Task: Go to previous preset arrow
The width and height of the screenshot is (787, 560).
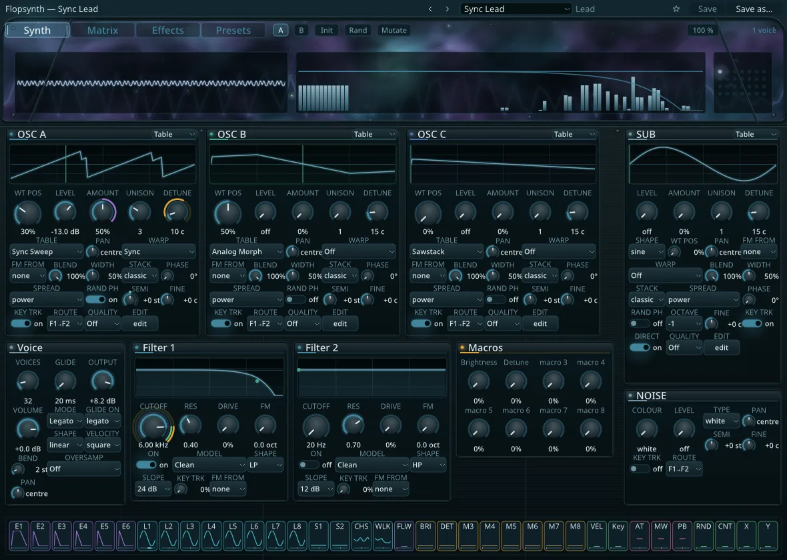Action: (430, 9)
